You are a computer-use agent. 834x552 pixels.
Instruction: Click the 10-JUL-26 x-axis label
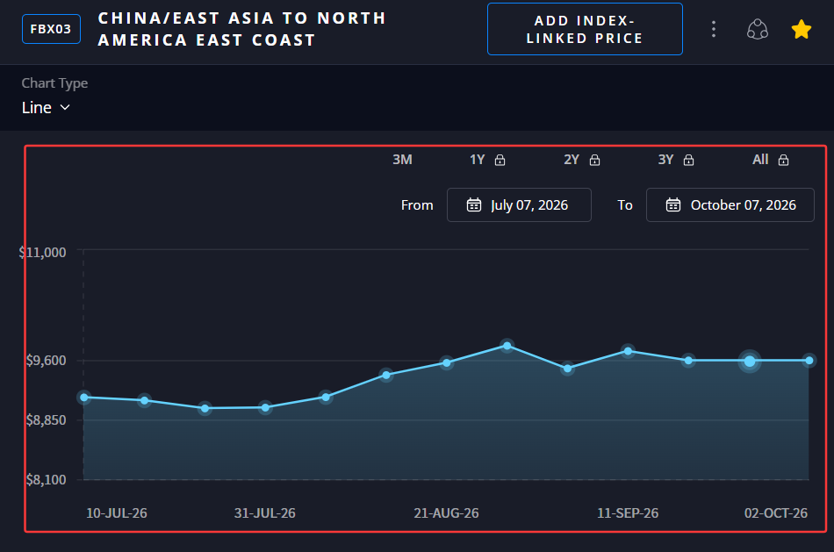(117, 513)
